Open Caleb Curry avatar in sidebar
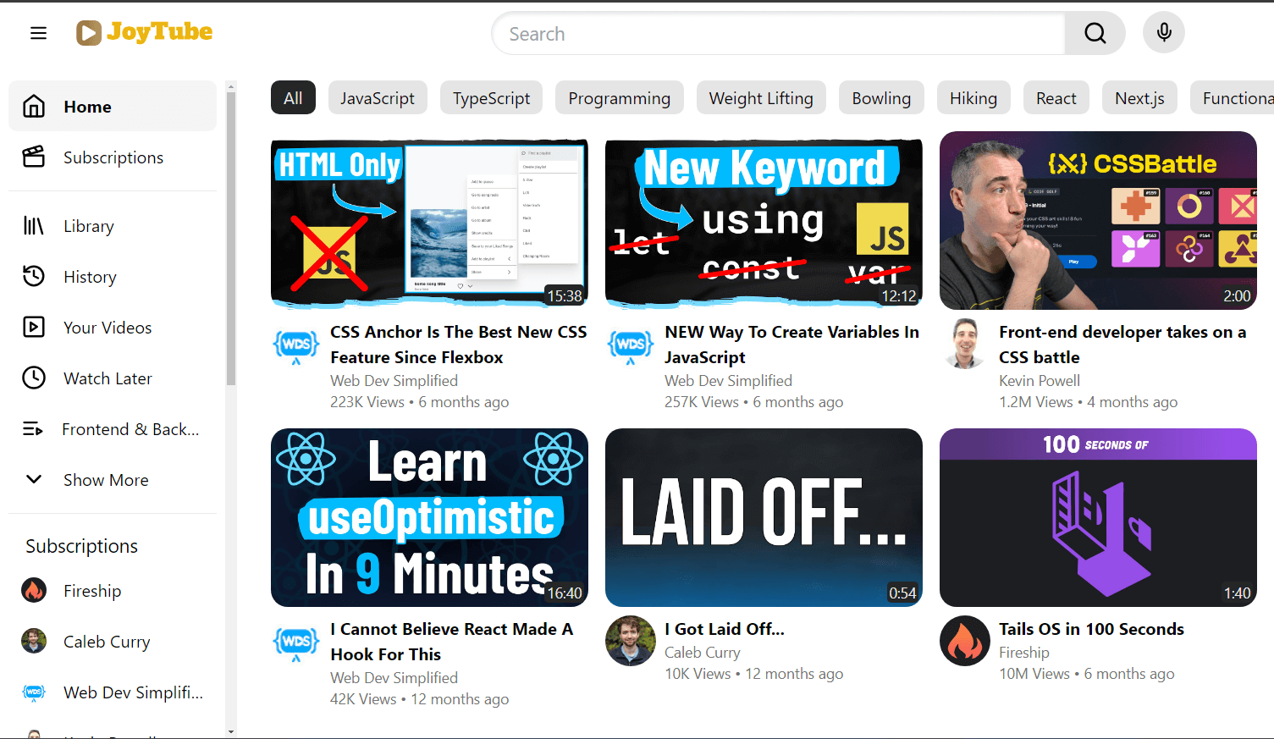 (x=34, y=641)
